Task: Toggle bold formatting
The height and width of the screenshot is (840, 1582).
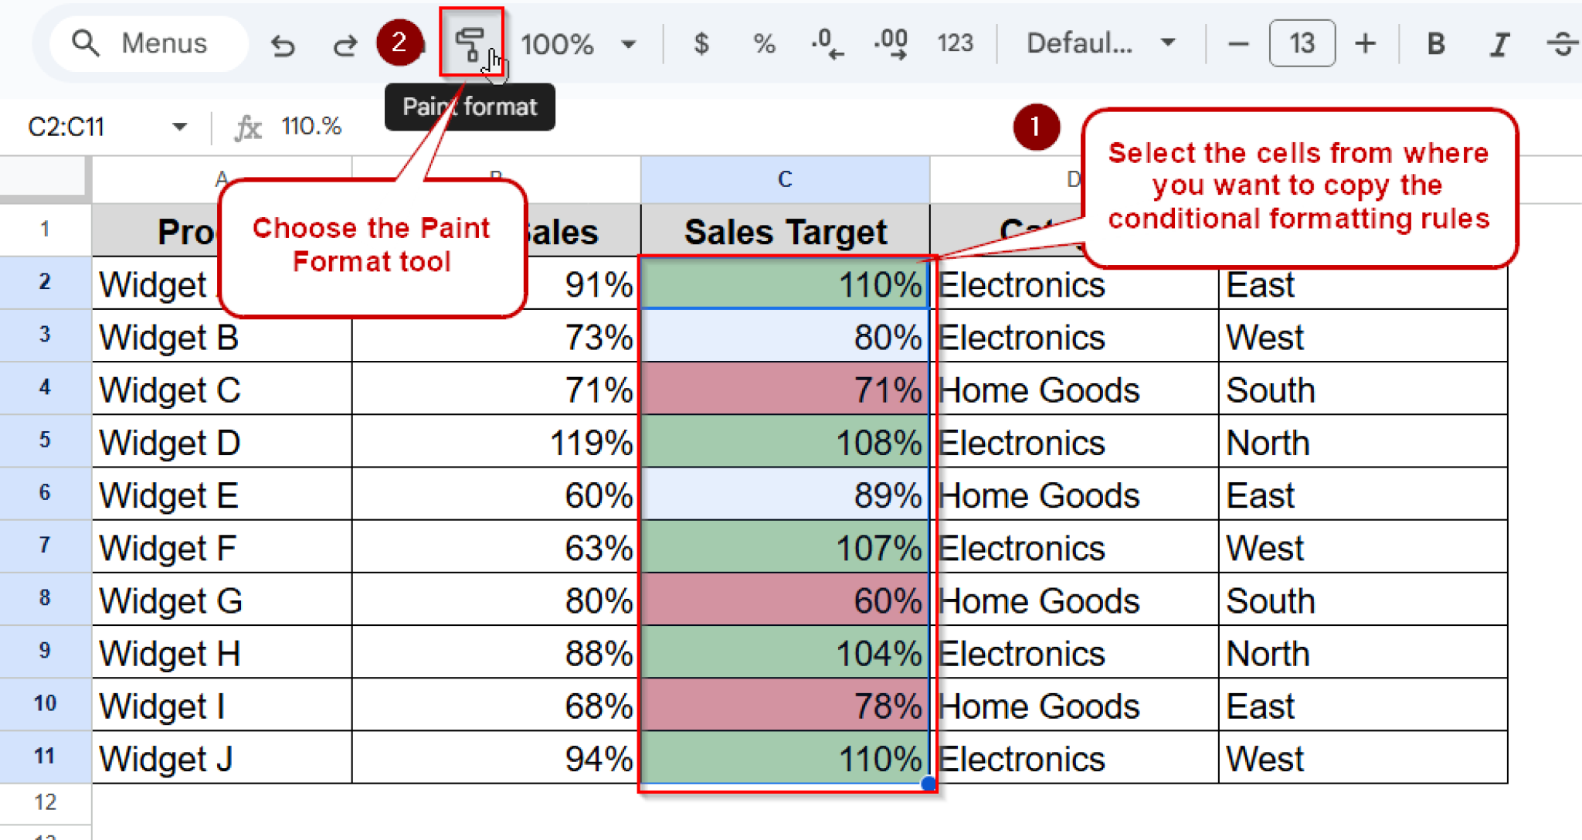Action: click(1434, 44)
